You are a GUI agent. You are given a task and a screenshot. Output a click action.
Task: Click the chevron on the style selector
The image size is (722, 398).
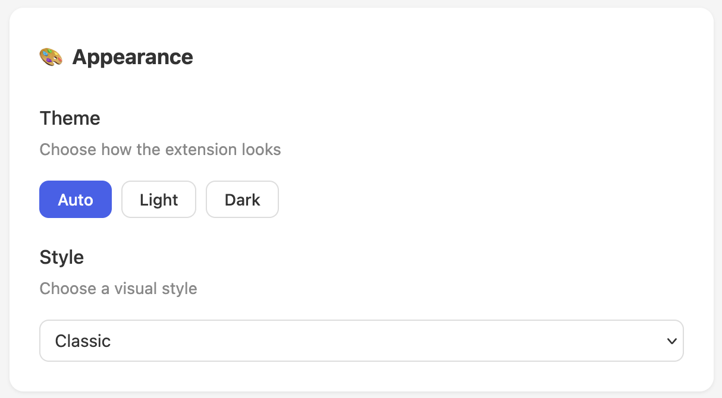672,340
